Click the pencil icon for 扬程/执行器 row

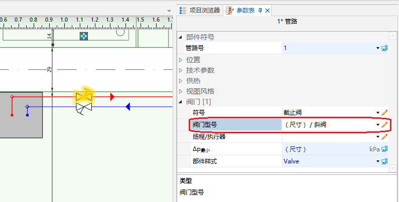(384, 136)
